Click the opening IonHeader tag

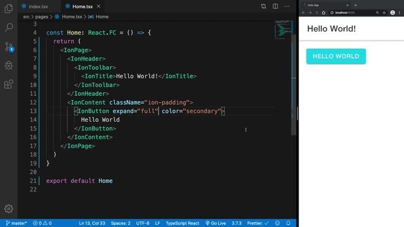point(86,59)
